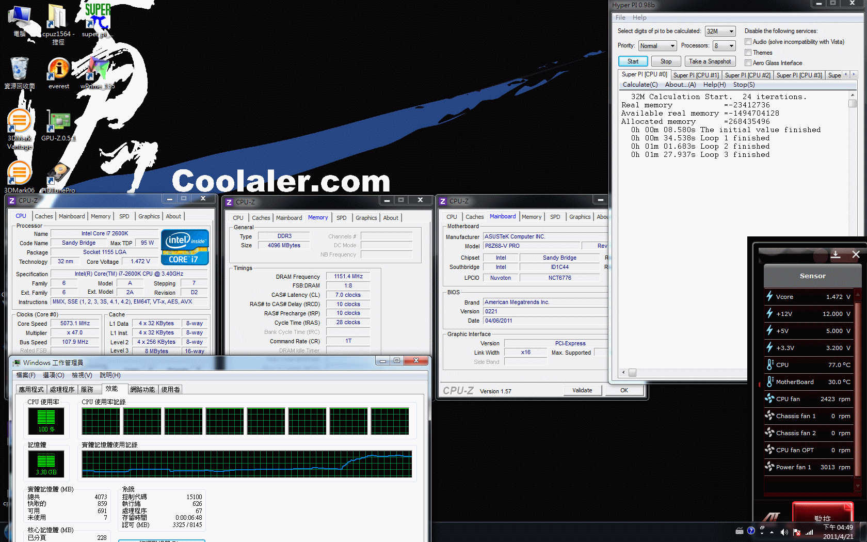
Task: Toggle the Aero Glass Interface checkbox
Action: pyautogui.click(x=748, y=63)
